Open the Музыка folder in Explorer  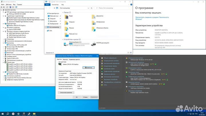coord(69,29)
